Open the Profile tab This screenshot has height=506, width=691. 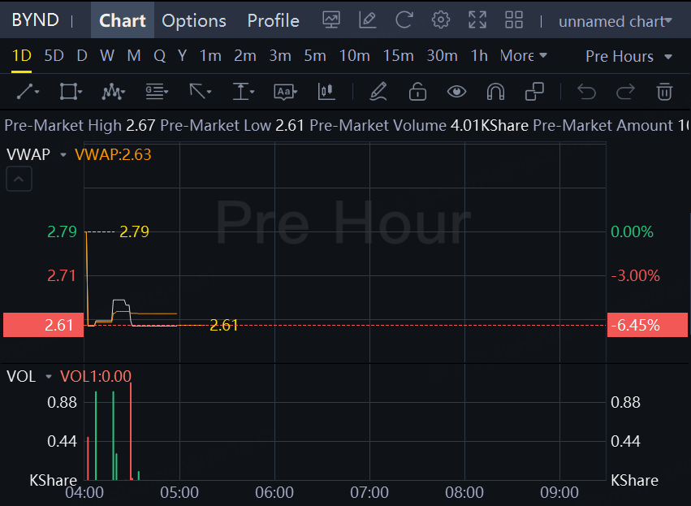click(273, 21)
